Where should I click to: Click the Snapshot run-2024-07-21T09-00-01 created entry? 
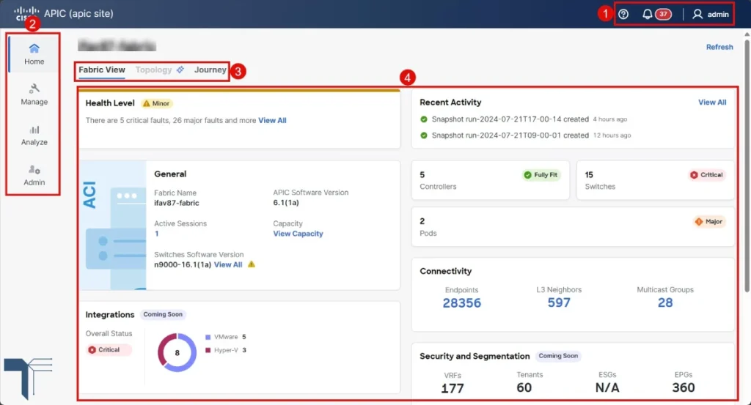click(510, 135)
